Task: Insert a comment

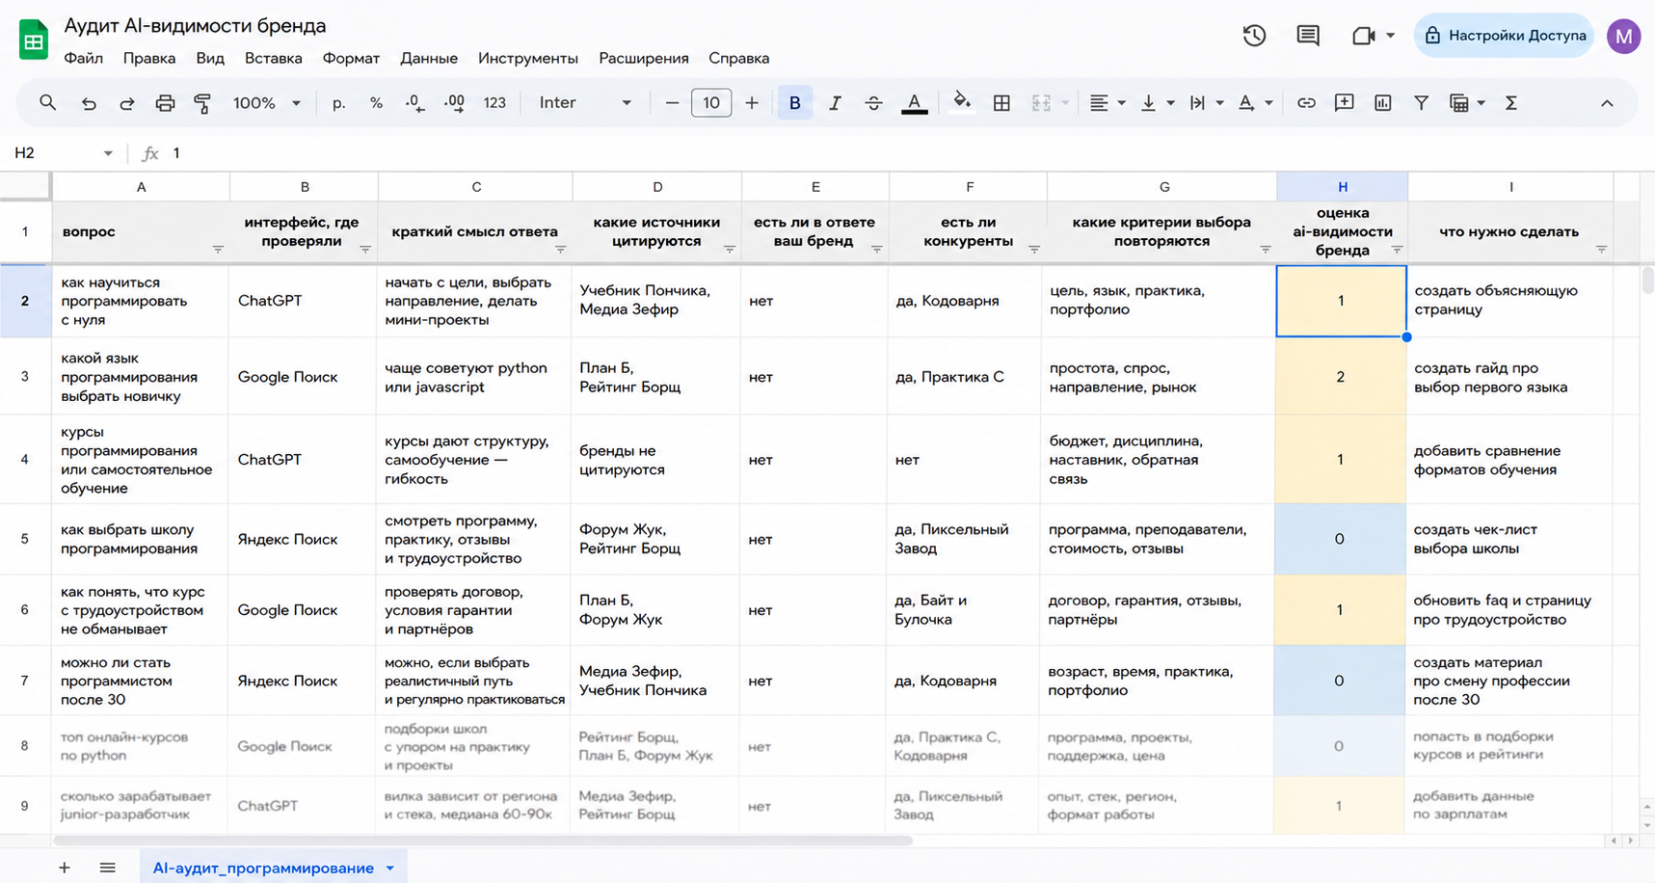Action: 1344,103
